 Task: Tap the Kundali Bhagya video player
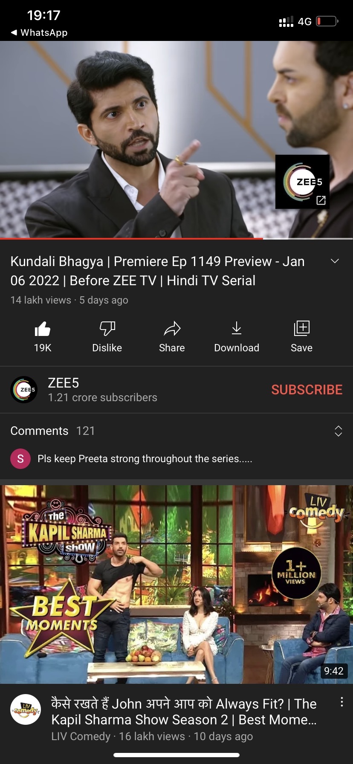(176, 139)
